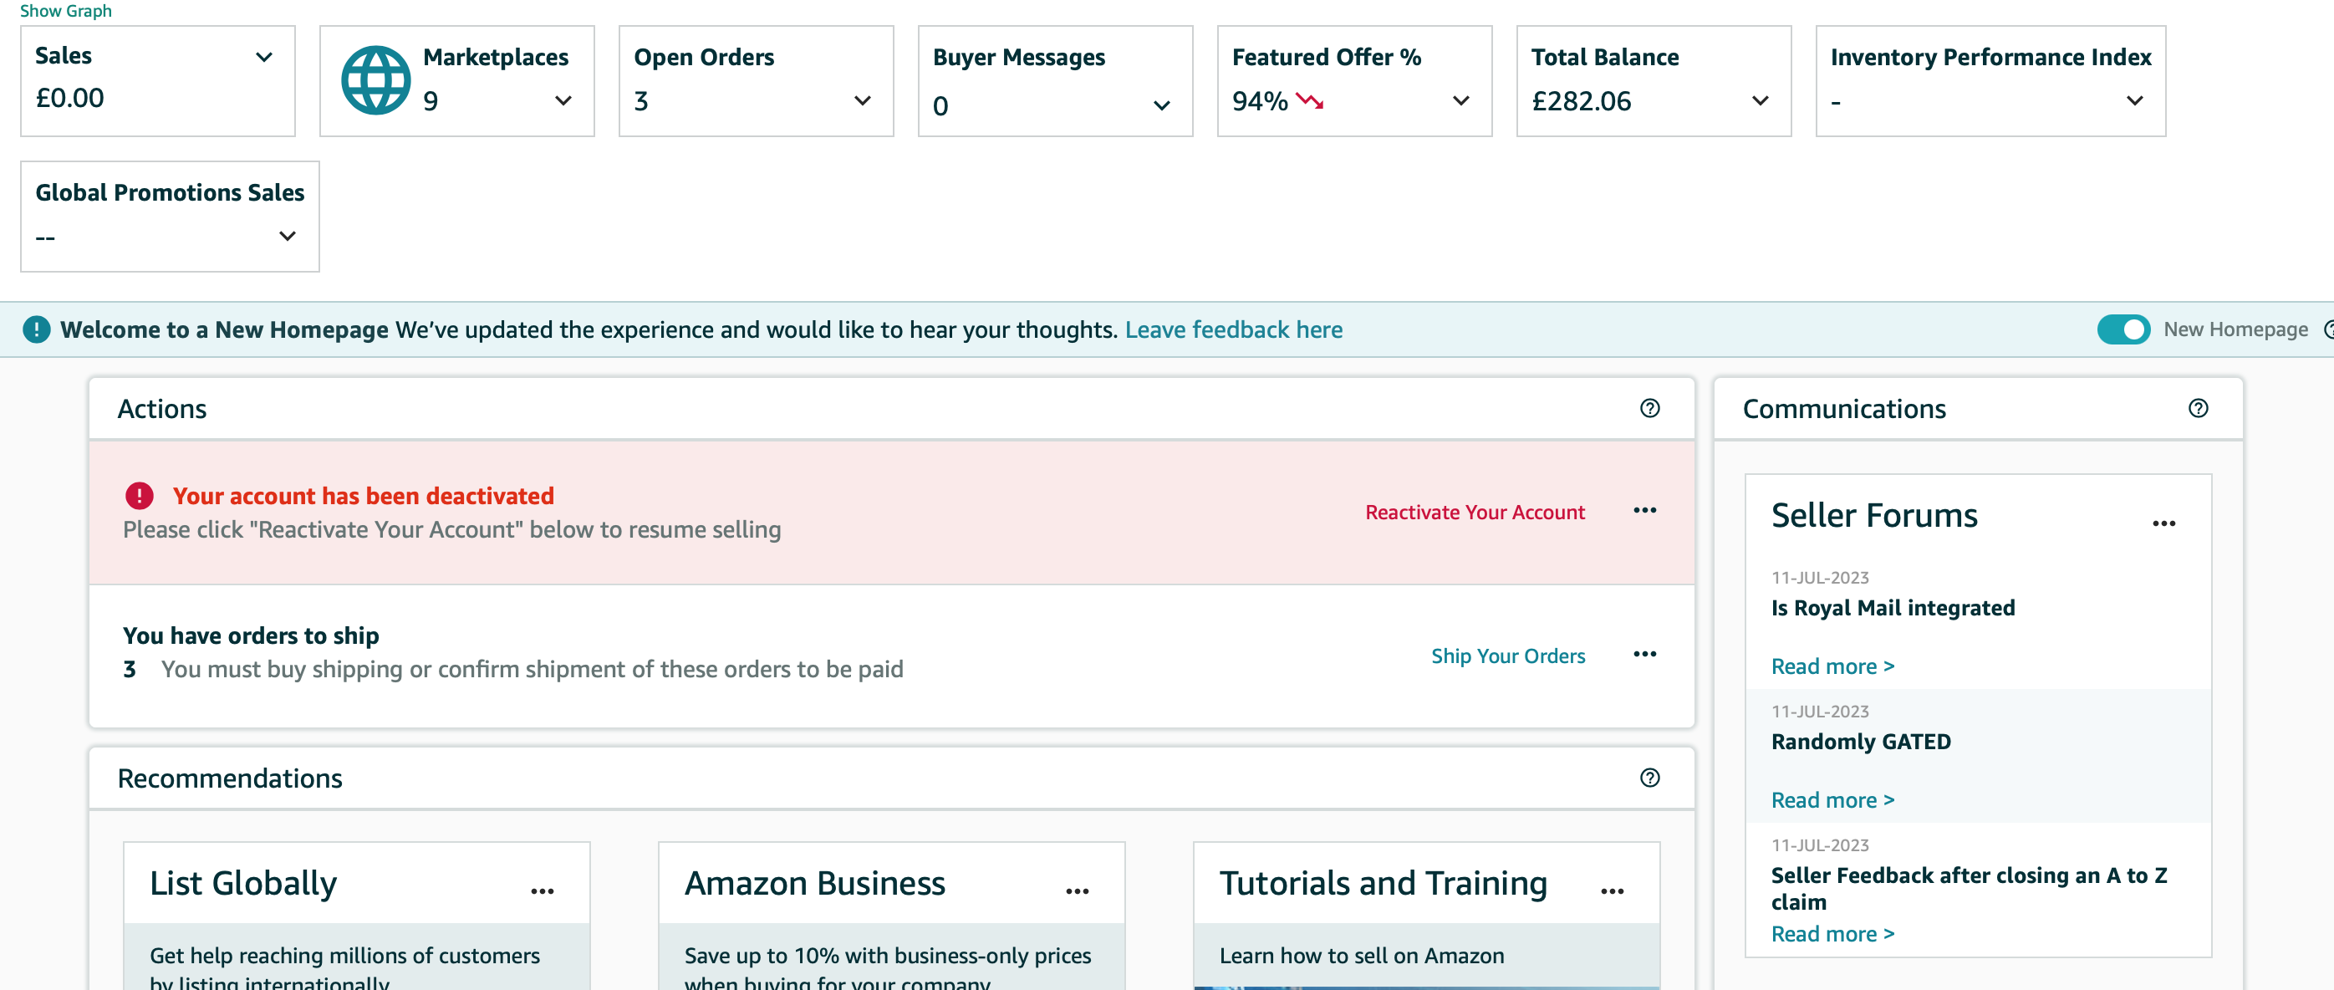Click the Featured Offer downward trend icon
Viewport: 2334px width, 990px height.
(x=1309, y=100)
